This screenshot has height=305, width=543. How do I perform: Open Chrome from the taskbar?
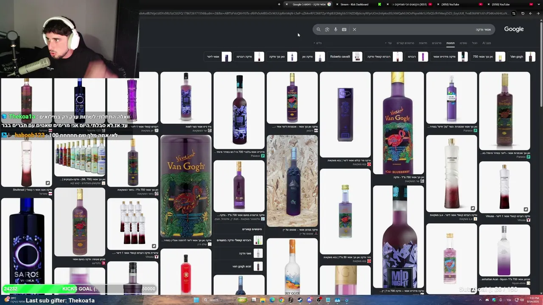(x=281, y=300)
